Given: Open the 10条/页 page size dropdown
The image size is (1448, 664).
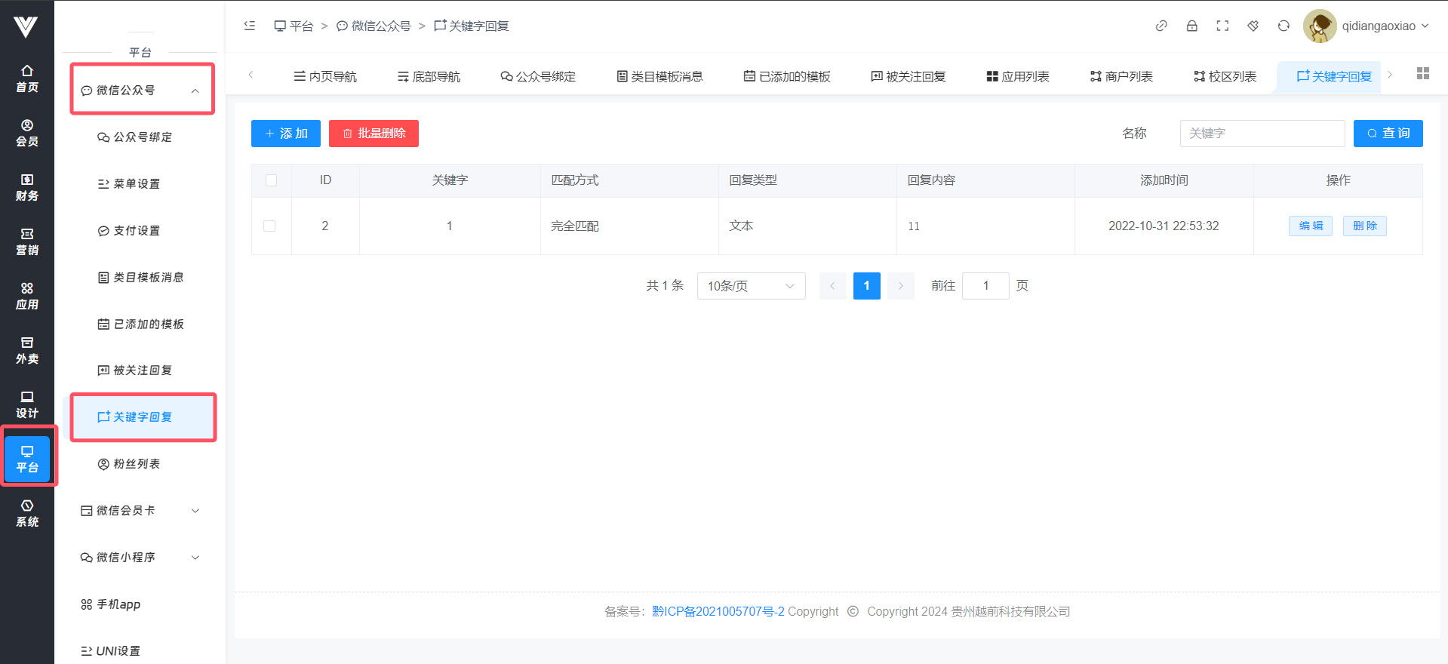Looking at the screenshot, I should pos(751,286).
